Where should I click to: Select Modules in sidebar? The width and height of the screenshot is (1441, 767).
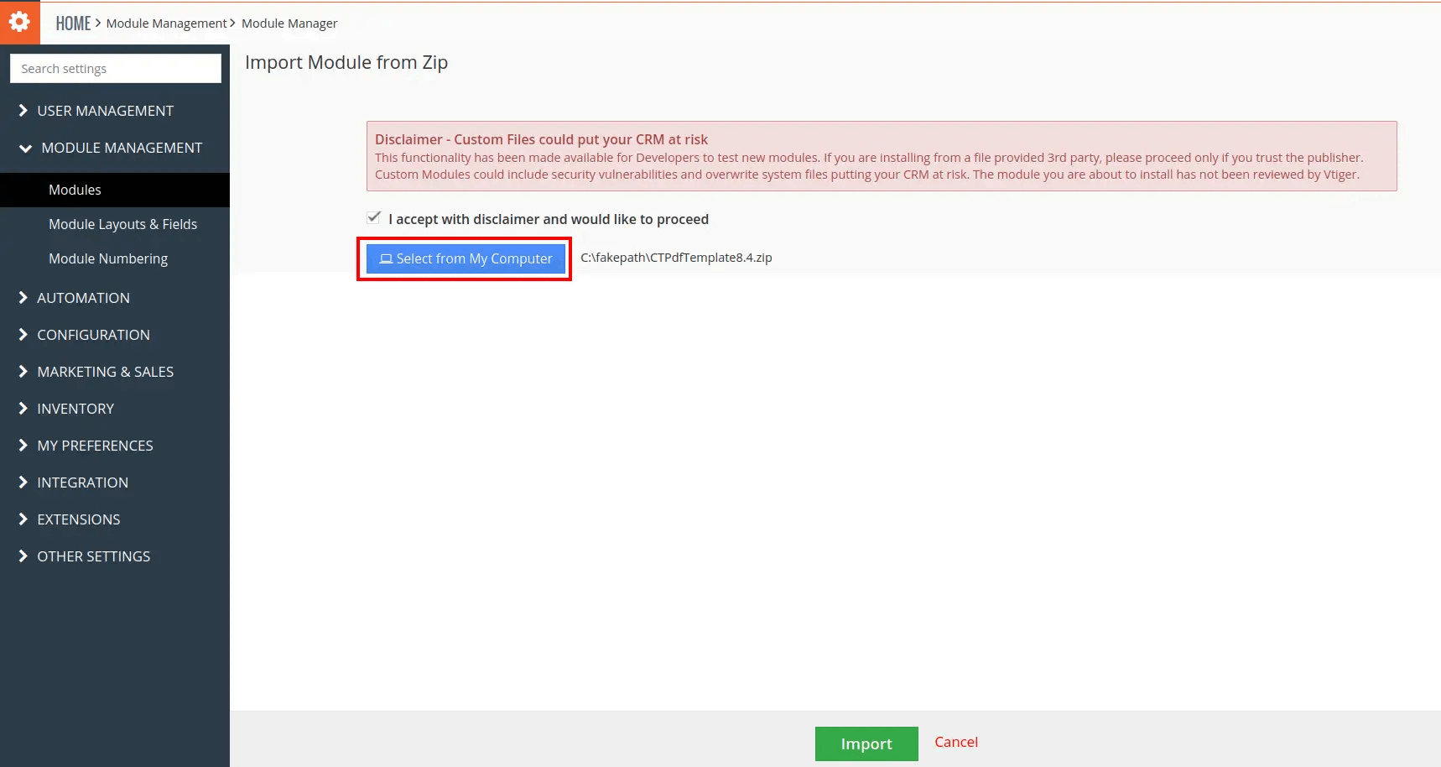click(115, 190)
